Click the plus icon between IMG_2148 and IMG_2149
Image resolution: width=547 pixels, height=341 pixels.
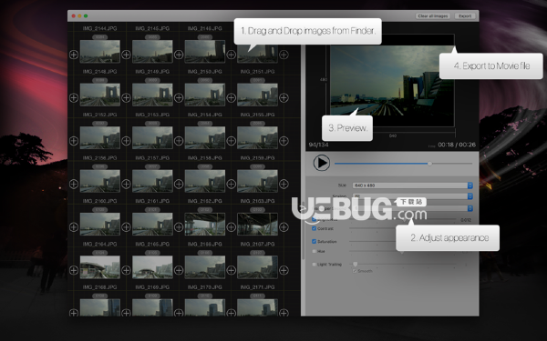(x=126, y=98)
